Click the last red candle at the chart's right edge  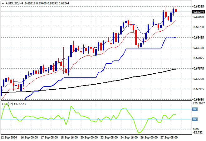click(x=176, y=10)
